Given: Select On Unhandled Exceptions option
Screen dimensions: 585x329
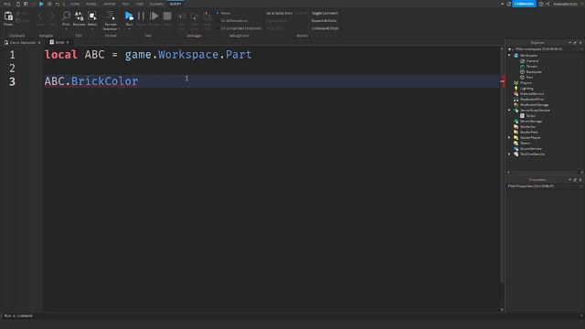Looking at the screenshot, I should tap(239, 28).
